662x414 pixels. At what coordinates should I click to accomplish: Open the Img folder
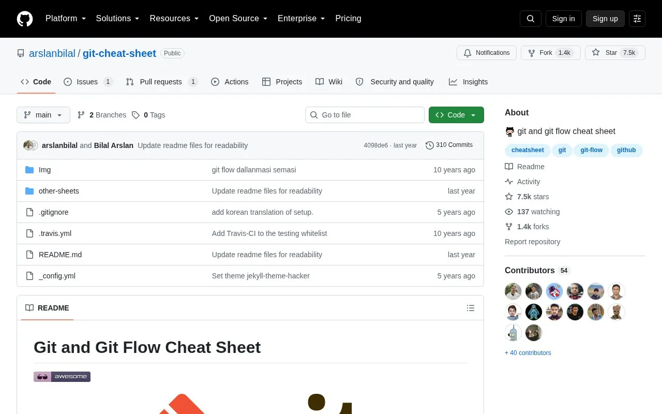click(44, 170)
